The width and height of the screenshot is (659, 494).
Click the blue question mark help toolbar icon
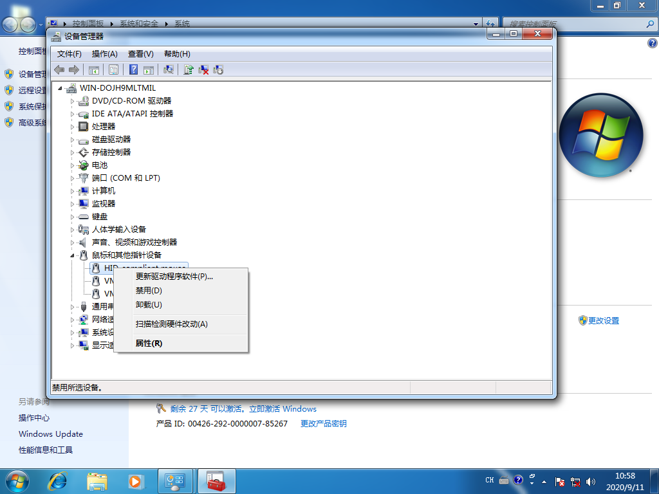click(134, 69)
